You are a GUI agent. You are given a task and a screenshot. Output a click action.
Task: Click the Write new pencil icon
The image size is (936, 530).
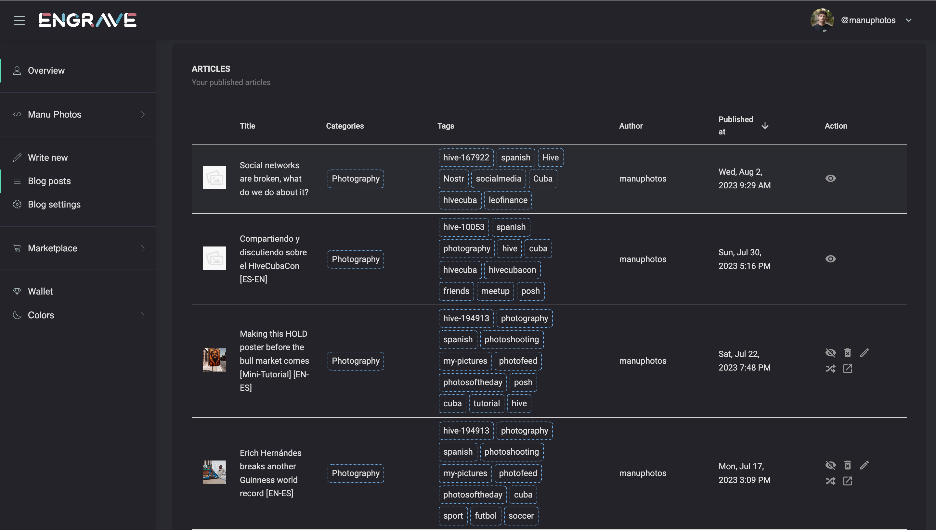(x=17, y=158)
